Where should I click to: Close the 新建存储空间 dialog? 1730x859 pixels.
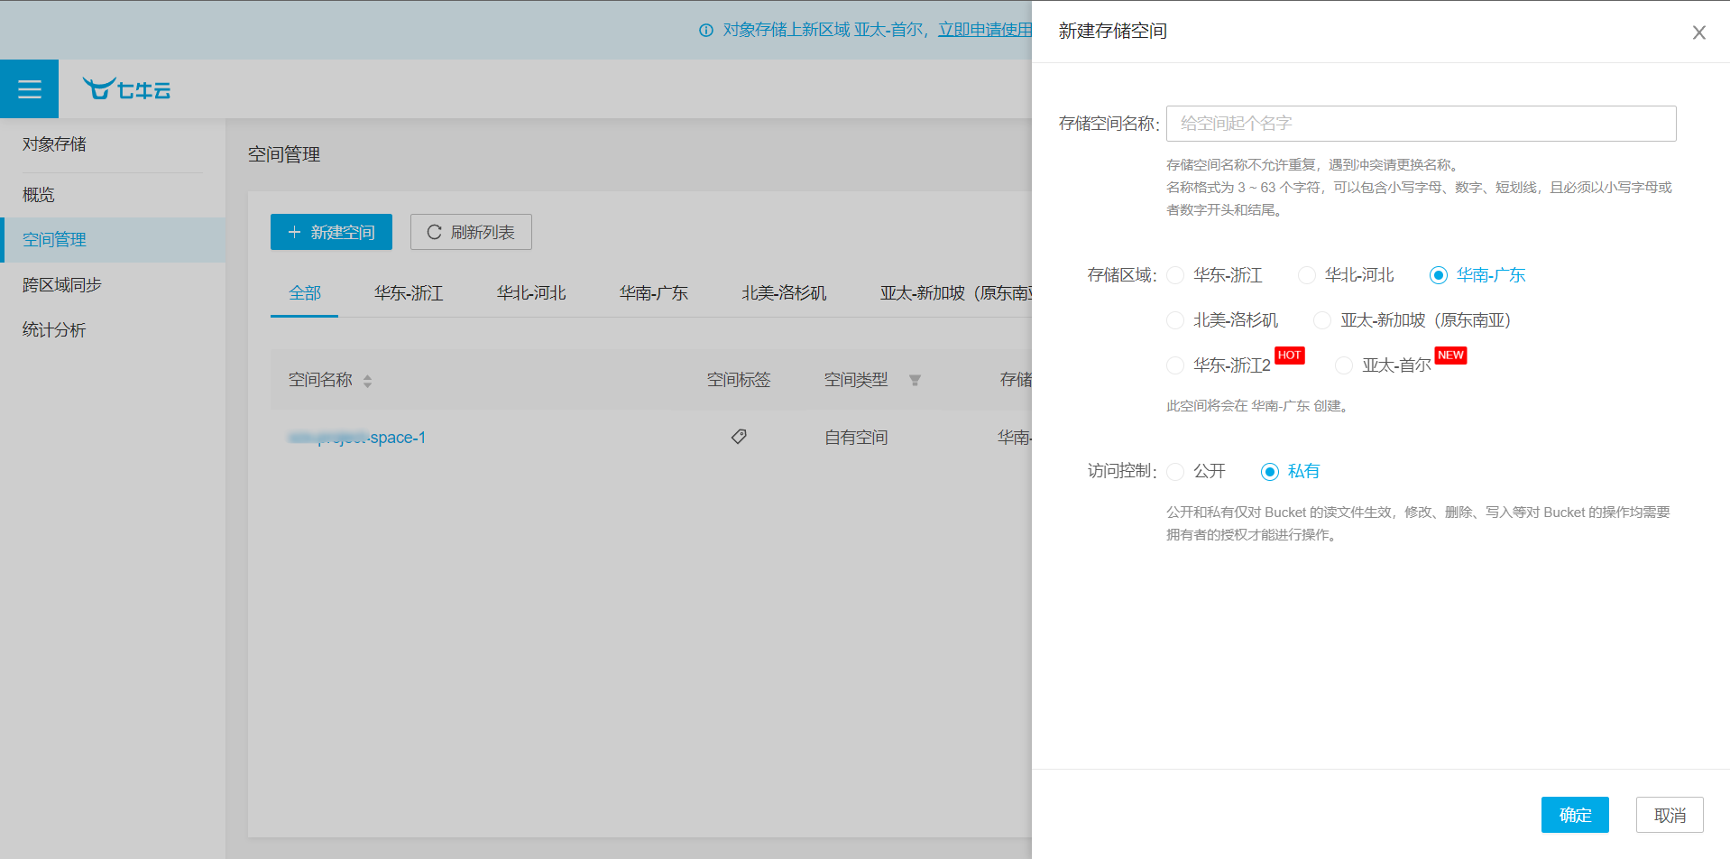[x=1698, y=32]
